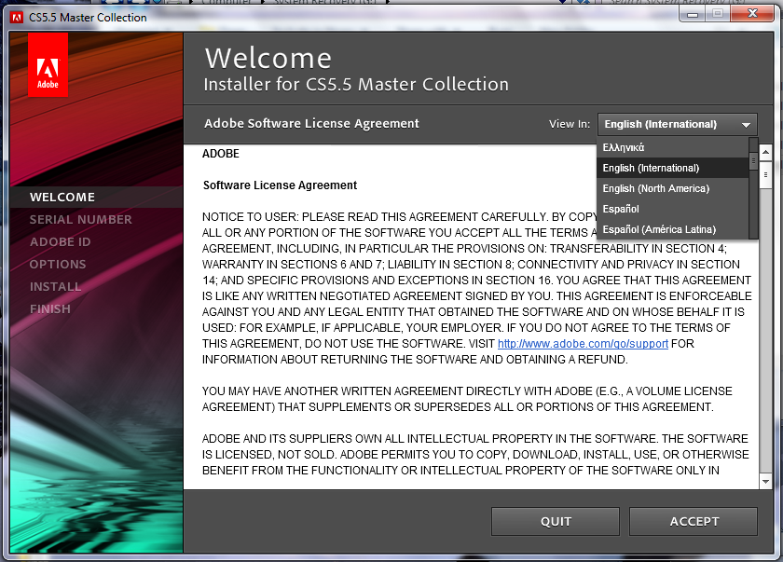Minimize the CS5.5 Master Collection window
This screenshot has height=562, width=783.
692,14
